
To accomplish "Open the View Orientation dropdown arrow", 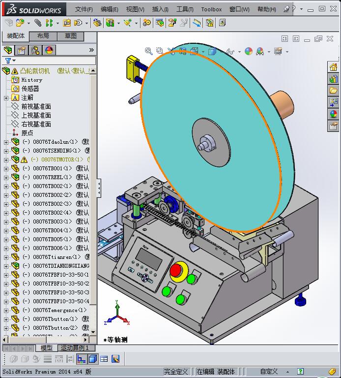I will click(x=203, y=52).
